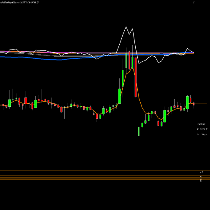Click the 'NSE MAANALU' chart title text
This screenshot has width=210, height=210.
[29, 3]
